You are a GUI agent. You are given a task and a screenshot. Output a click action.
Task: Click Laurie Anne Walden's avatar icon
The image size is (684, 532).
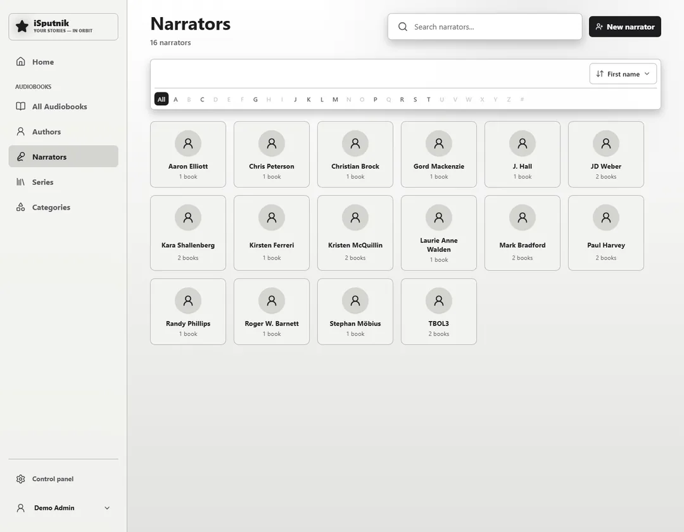439,217
